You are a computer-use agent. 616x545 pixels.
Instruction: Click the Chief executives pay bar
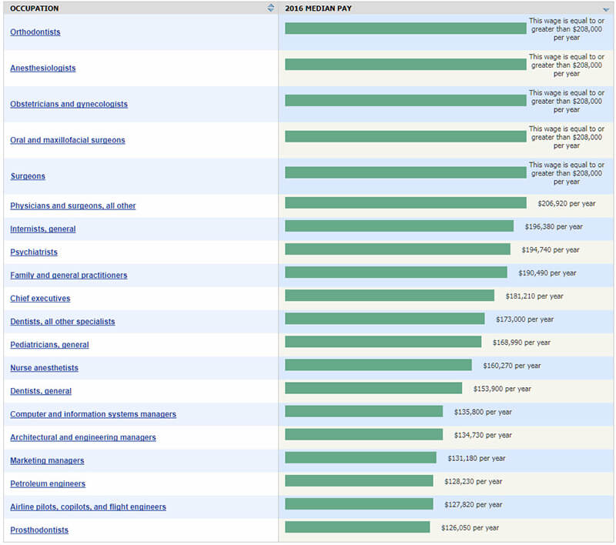click(390, 296)
